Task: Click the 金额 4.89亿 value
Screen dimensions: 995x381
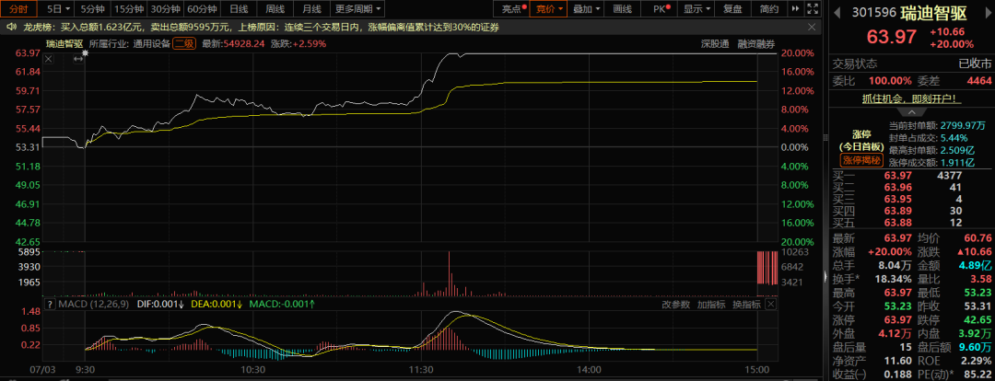Action: (976, 266)
